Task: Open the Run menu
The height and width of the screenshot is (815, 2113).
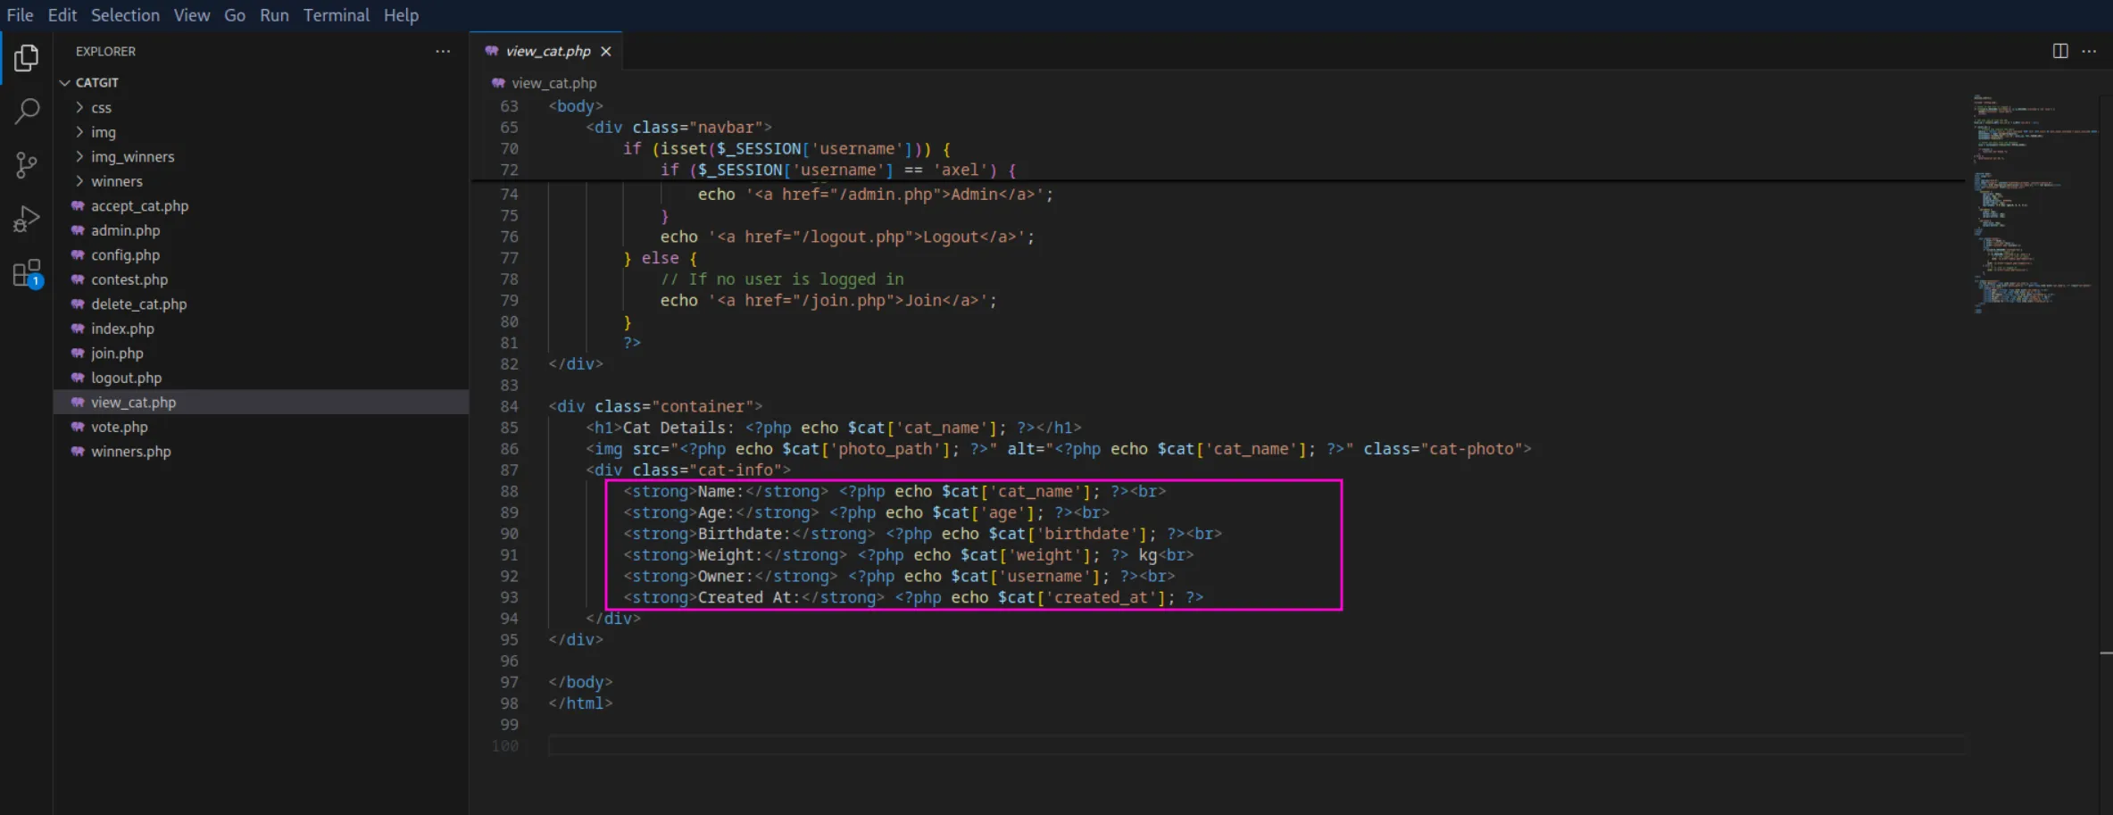Action: click(x=274, y=15)
